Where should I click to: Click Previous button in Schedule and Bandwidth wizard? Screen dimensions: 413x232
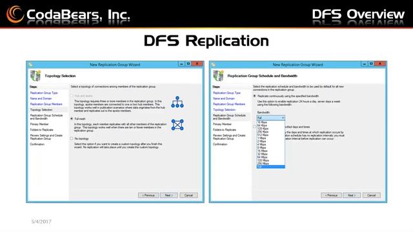coord(331,195)
